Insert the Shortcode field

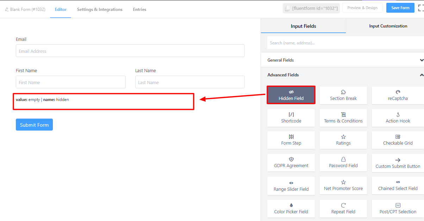click(x=291, y=118)
